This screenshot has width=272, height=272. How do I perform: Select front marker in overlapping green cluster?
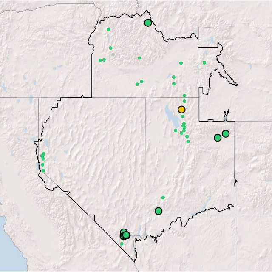pos(126,235)
